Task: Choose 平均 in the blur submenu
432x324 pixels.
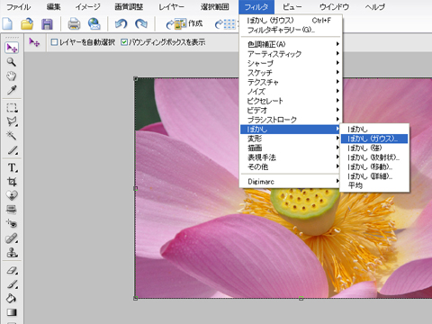Action: (x=374, y=185)
